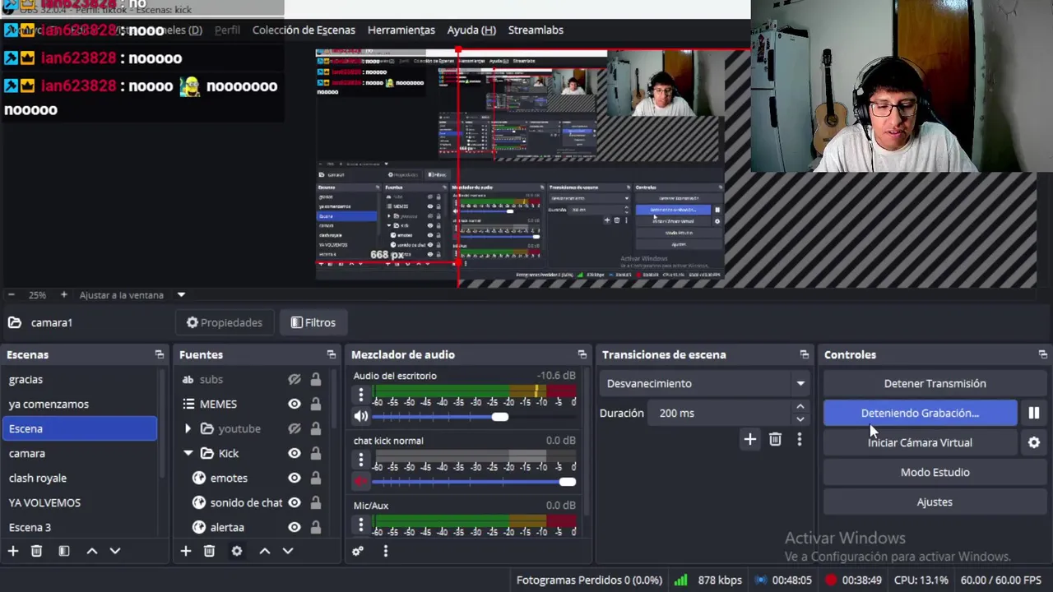Collapse the Kick group

tap(188, 453)
